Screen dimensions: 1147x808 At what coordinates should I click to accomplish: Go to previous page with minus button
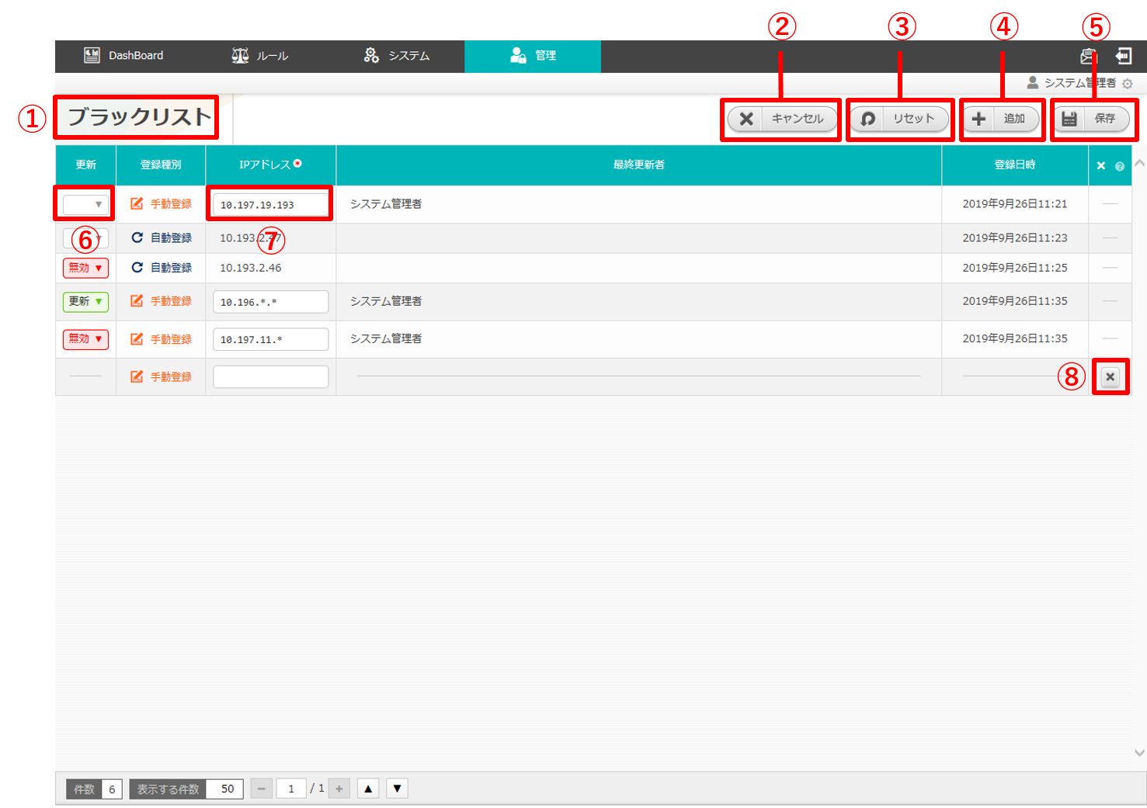pyautogui.click(x=262, y=789)
